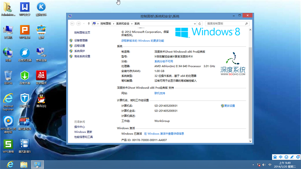This screenshot has height=169, width=301.
Task: Click 联机支持 website link
Action: tap(160, 93)
